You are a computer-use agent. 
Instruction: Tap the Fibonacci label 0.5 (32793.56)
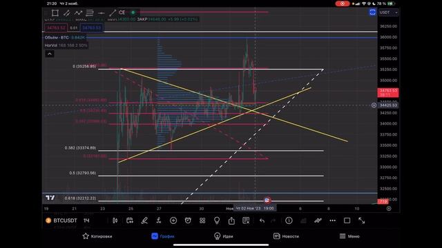pos(83,173)
